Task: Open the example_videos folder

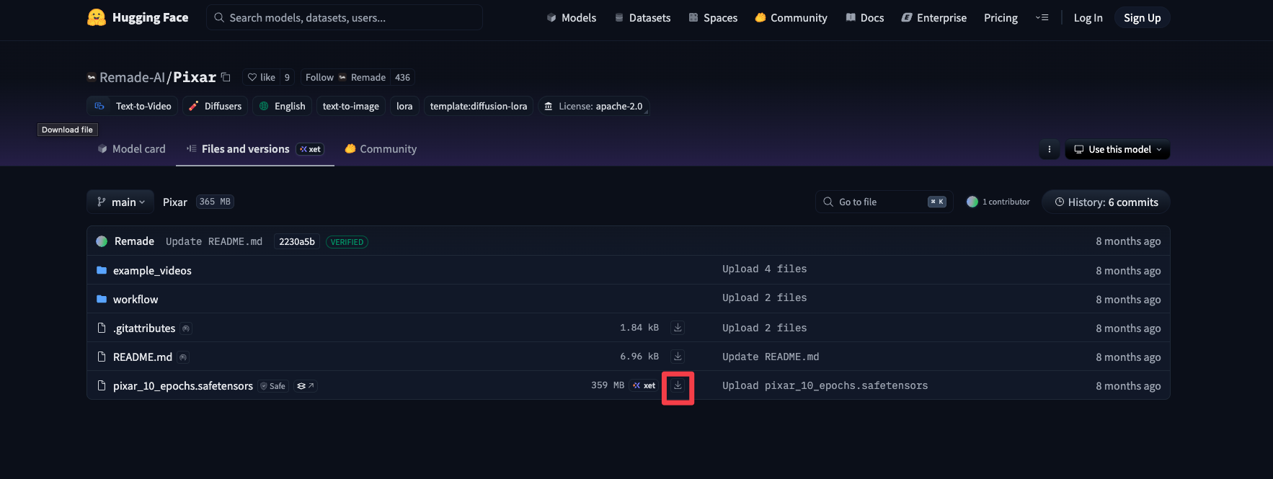Action: (152, 270)
